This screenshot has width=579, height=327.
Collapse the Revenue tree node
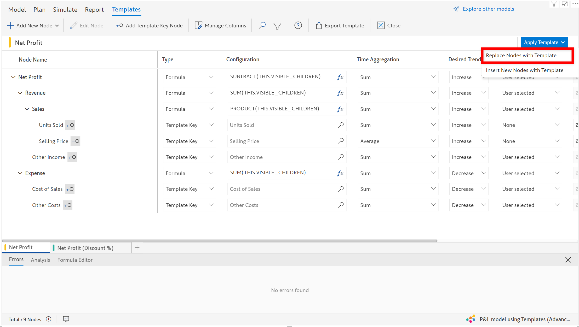(x=20, y=93)
